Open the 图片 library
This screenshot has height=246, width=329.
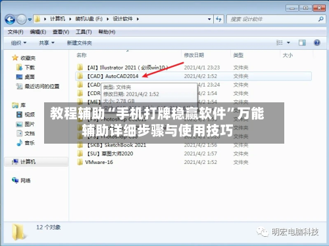[30, 124]
